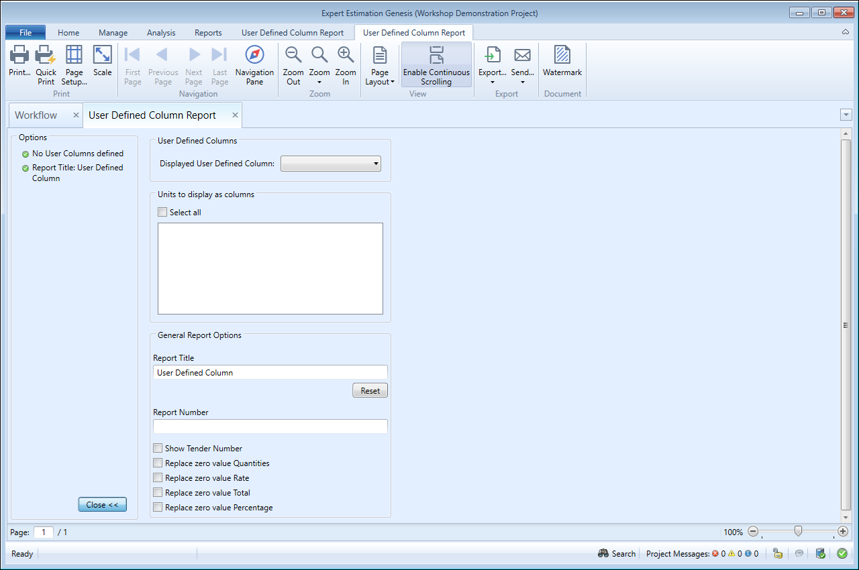
Task: Click the Zoom Out magnifier icon
Action: [x=293, y=56]
